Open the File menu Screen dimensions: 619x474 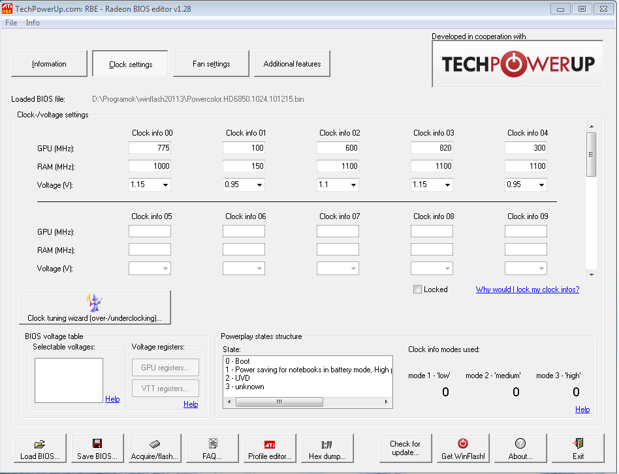[11, 23]
